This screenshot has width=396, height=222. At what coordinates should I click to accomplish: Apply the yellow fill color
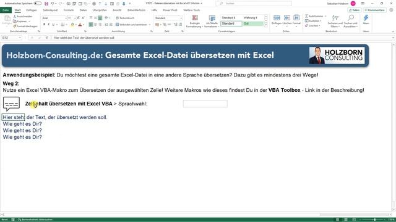tap(72, 25)
